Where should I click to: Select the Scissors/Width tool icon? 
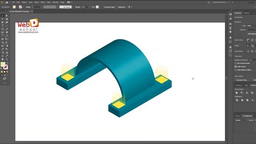point(3,39)
